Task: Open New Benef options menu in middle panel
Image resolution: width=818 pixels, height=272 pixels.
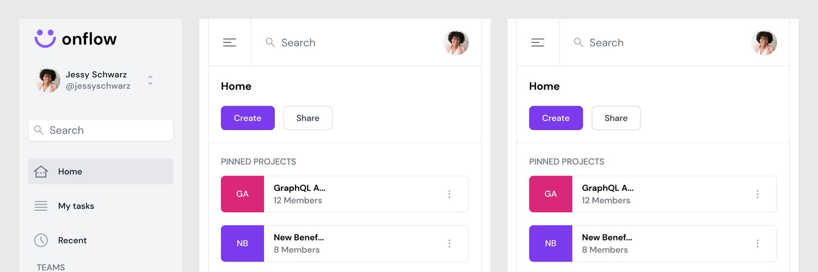Action: tap(449, 243)
